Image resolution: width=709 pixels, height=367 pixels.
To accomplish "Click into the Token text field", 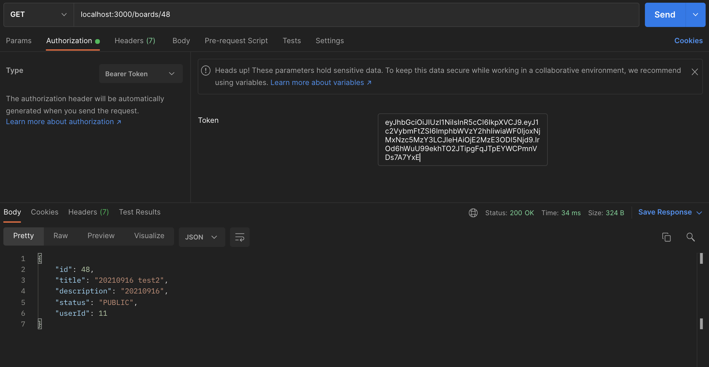I will point(462,140).
